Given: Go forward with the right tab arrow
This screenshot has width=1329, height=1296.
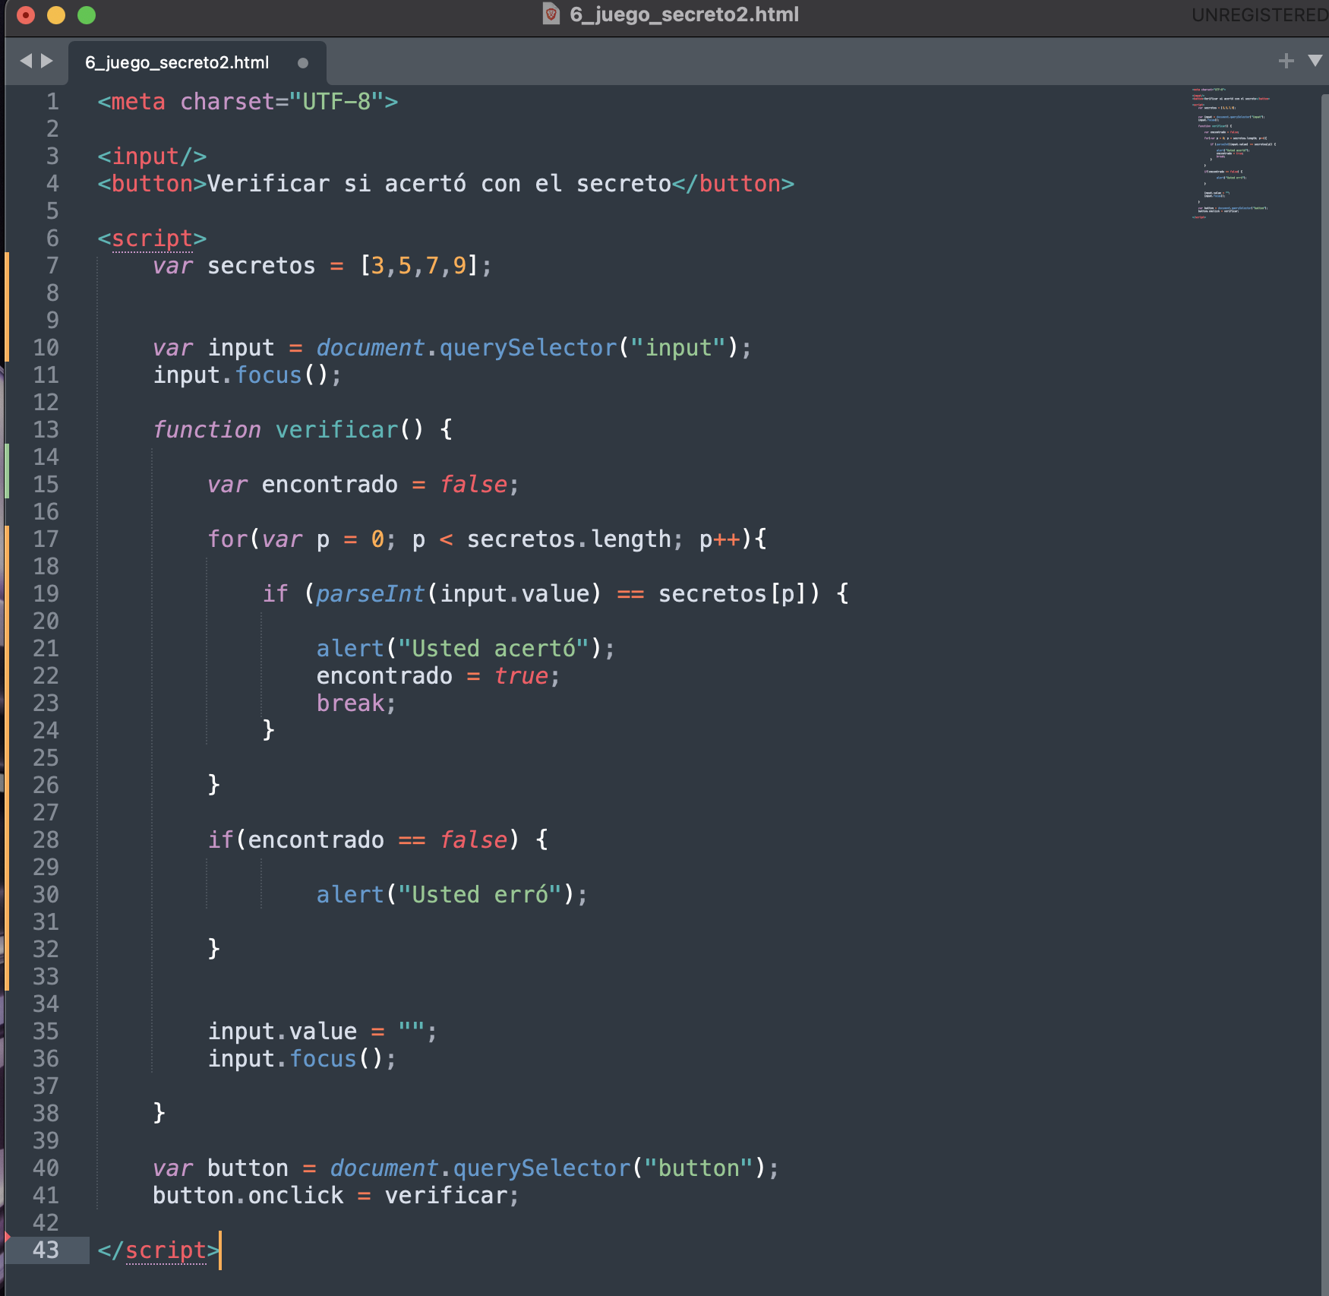Looking at the screenshot, I should (47, 61).
